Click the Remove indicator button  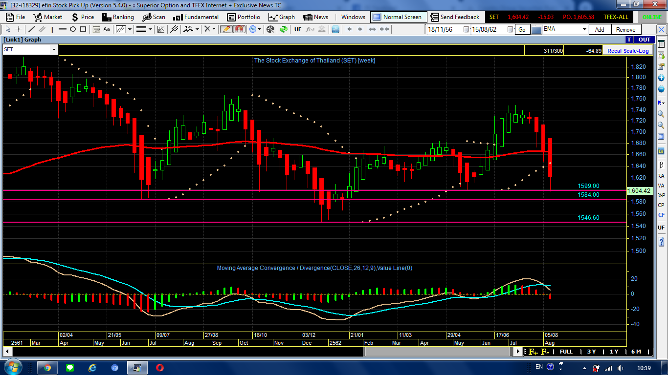click(x=626, y=30)
